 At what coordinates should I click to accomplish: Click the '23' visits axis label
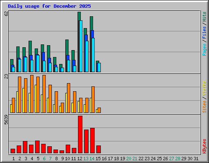[x=7, y=76]
